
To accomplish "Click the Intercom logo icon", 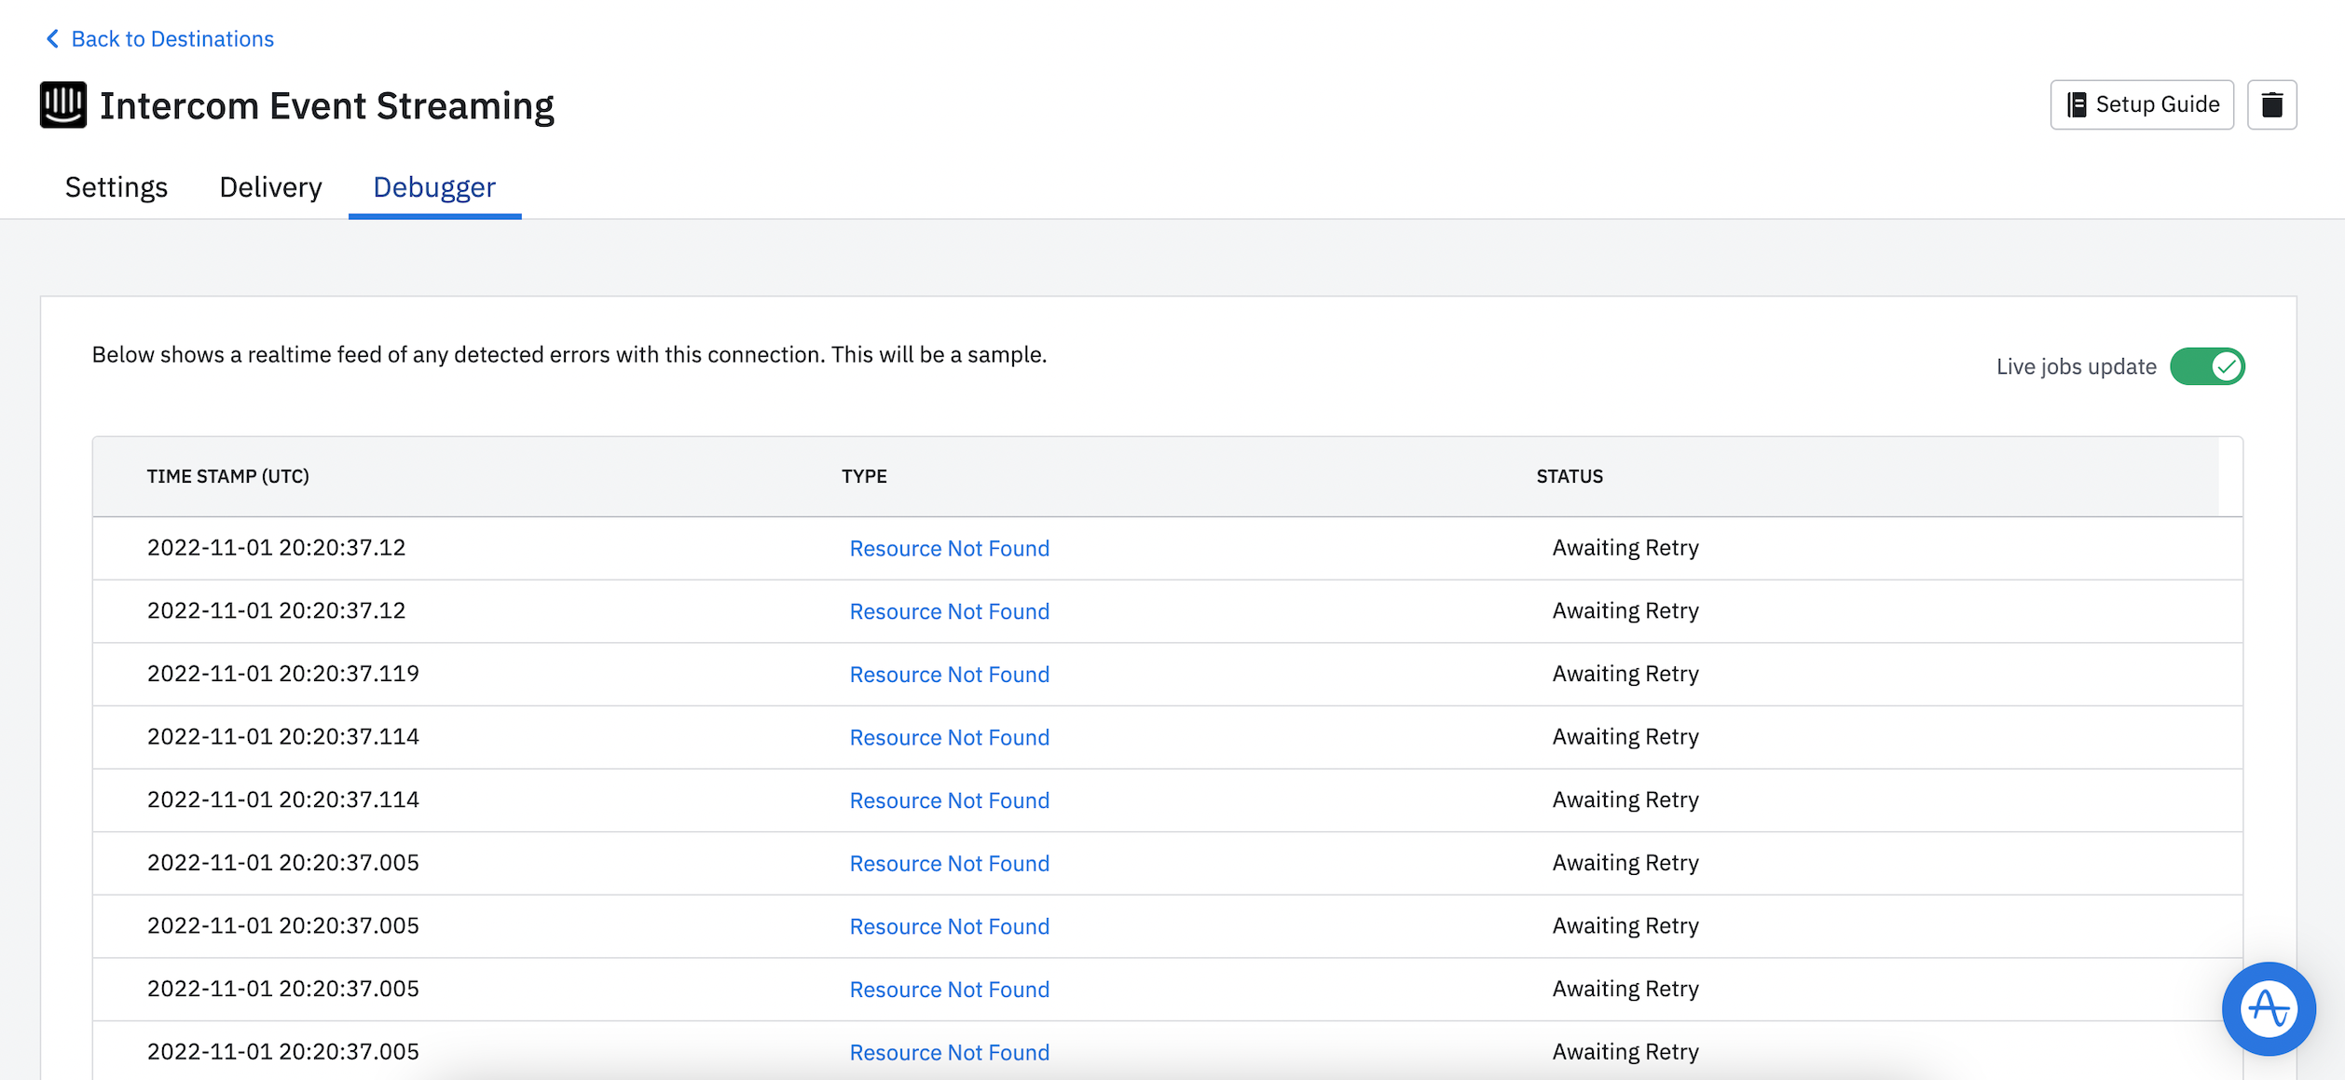I will pos(63,104).
